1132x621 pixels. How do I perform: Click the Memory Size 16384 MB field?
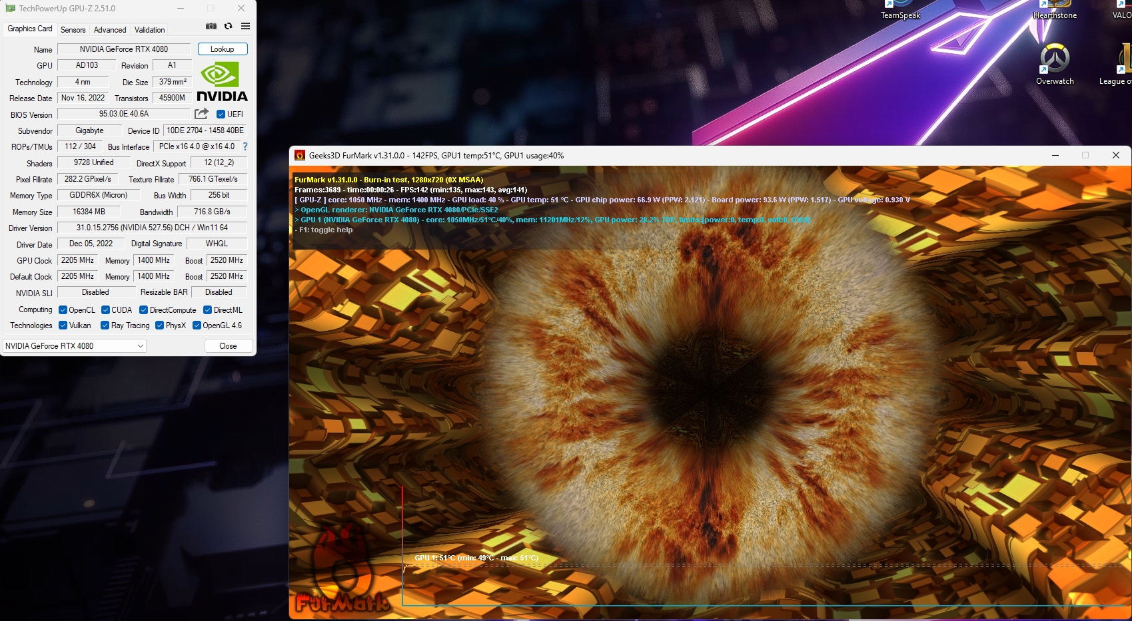pos(89,212)
